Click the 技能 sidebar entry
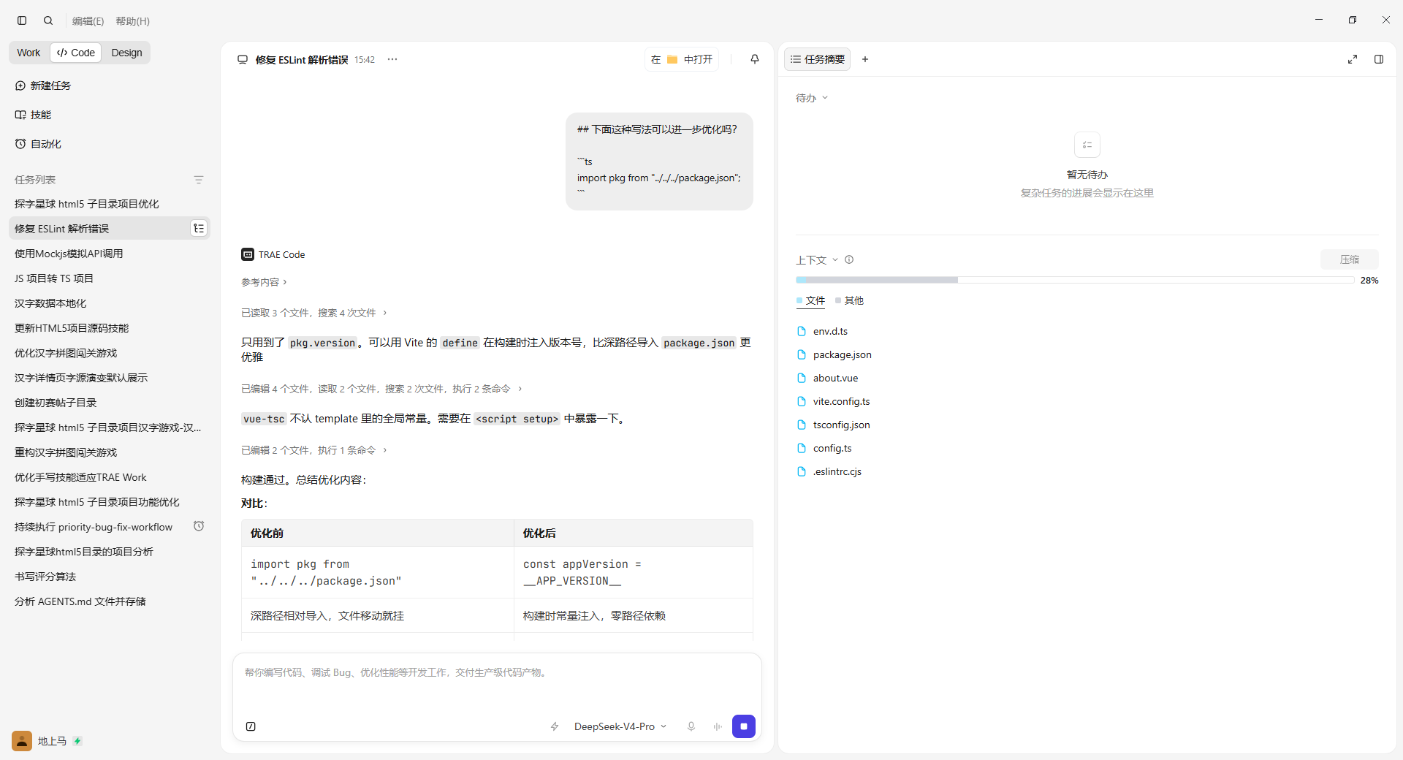The width and height of the screenshot is (1403, 760). [x=110, y=115]
